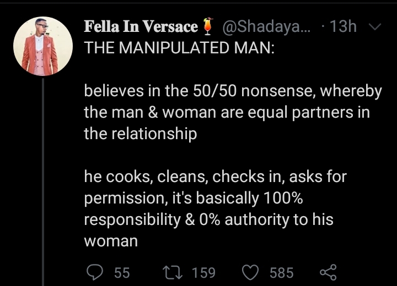Open the profile picture of Fella In Versace
This screenshot has width=397, height=286.
tap(43, 49)
